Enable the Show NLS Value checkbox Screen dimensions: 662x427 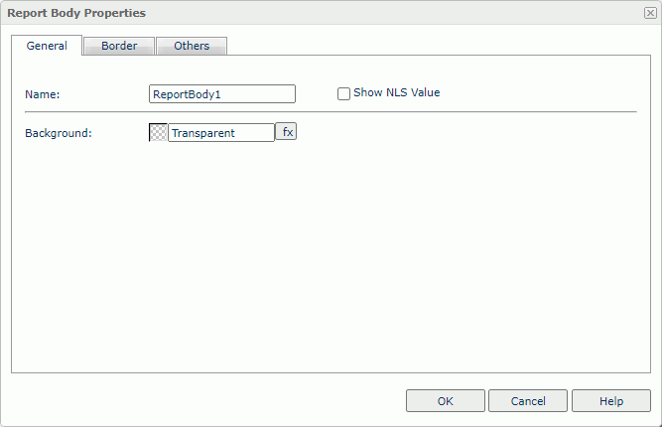(343, 93)
